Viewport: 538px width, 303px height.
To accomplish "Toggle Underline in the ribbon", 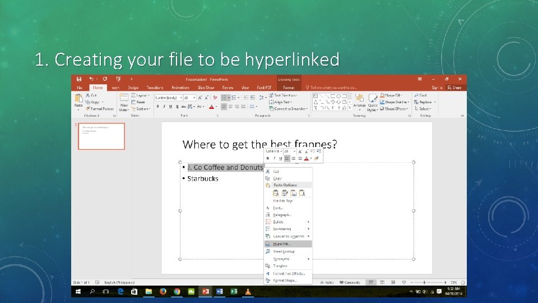I will tap(170, 107).
